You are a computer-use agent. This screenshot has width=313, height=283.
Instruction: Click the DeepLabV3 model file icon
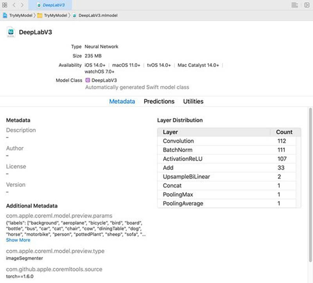[11, 32]
